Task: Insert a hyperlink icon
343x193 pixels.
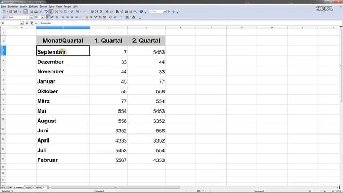Action: (92, 11)
